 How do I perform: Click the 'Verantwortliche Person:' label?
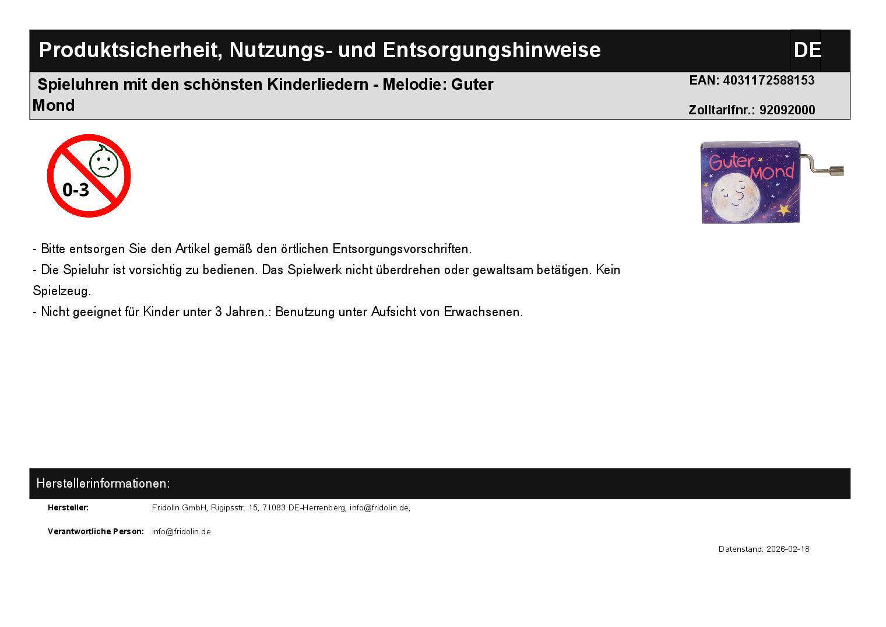click(96, 532)
